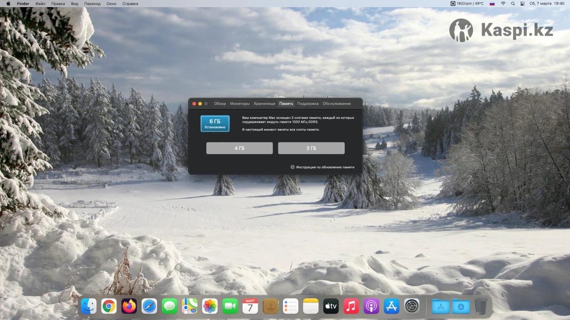The height and width of the screenshot is (320, 570).
Task: Open the Photos app in dock
Action: pos(210,306)
